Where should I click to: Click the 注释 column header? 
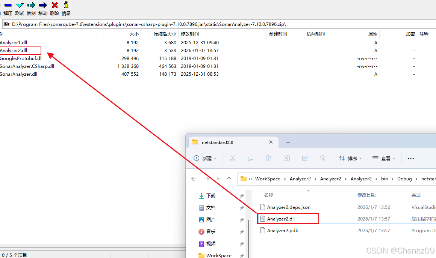(424, 34)
